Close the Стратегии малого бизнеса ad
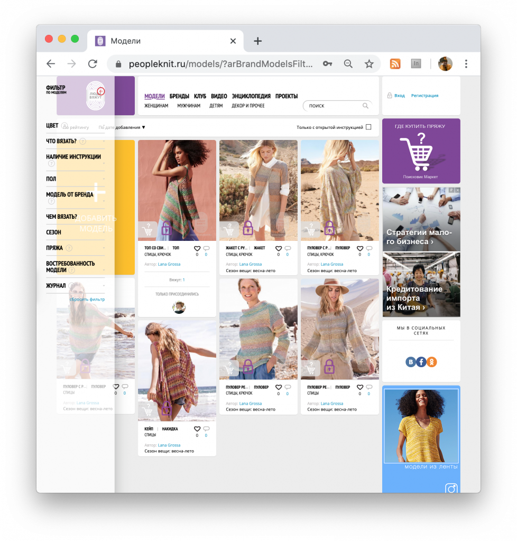 (457, 190)
